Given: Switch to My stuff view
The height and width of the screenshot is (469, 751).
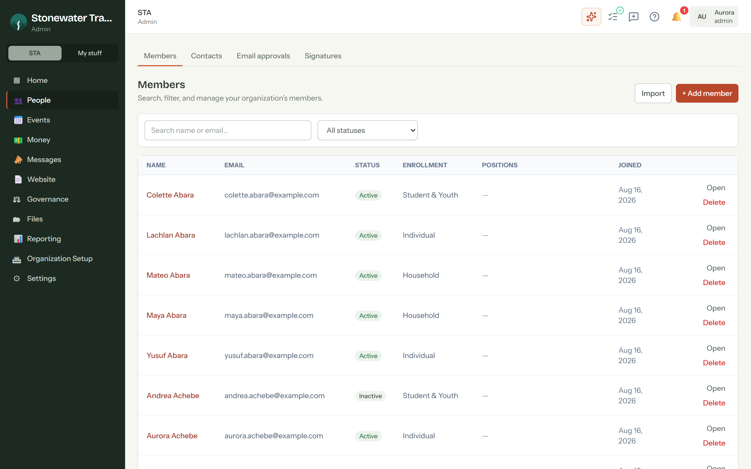Looking at the screenshot, I should point(90,53).
